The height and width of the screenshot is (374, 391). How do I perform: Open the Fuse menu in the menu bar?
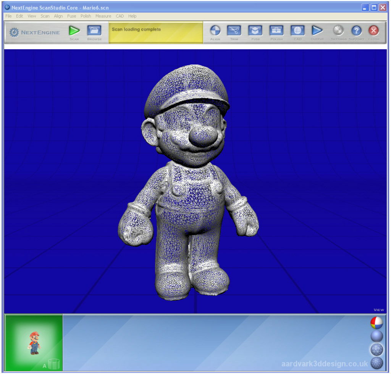[71, 16]
